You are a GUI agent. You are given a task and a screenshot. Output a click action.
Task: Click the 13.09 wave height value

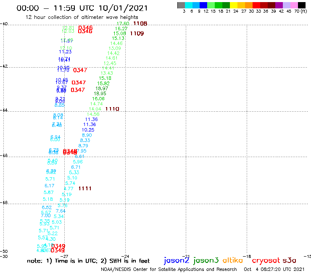pyautogui.click(x=115, y=48)
